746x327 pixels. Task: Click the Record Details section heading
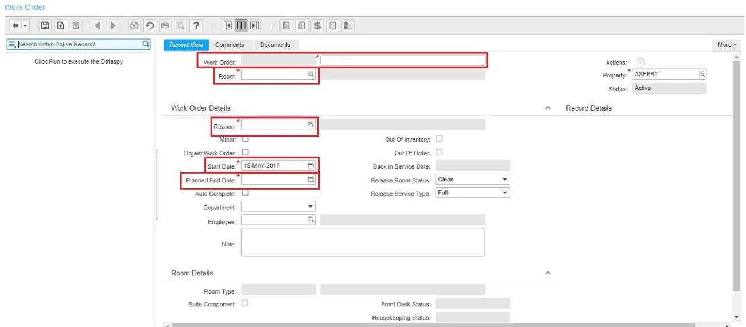click(x=589, y=108)
